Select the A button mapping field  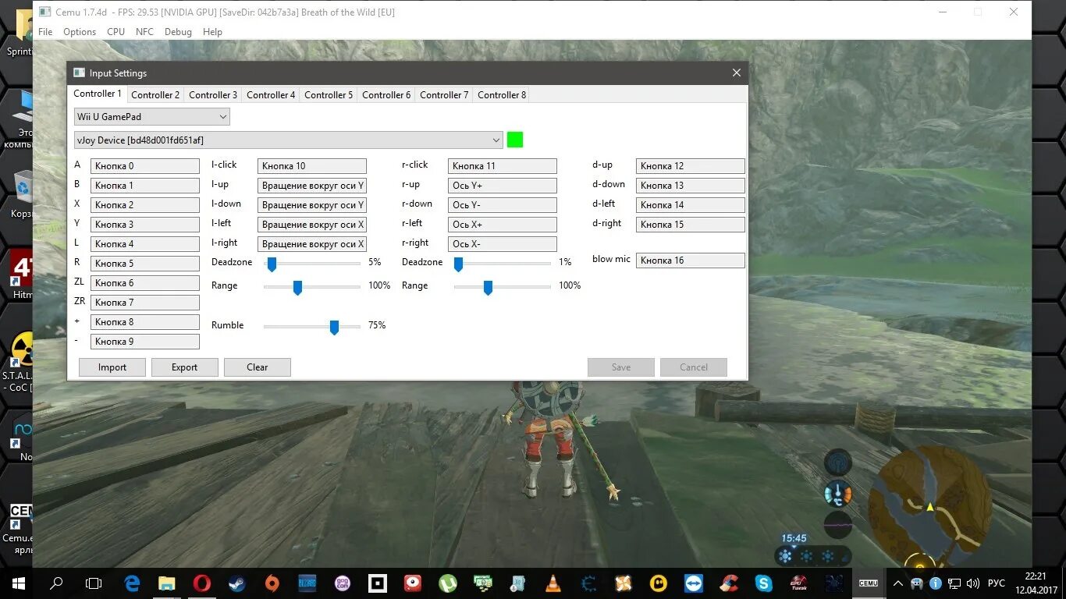coord(145,166)
